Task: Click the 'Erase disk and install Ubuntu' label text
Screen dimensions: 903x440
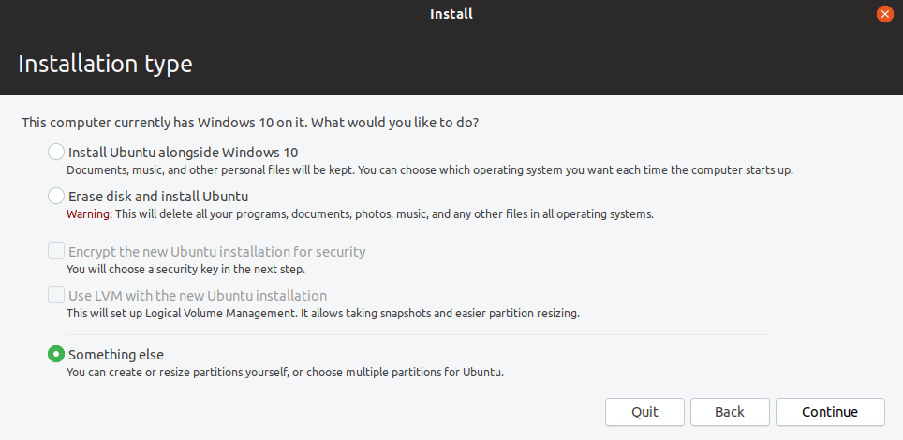Action: (158, 197)
